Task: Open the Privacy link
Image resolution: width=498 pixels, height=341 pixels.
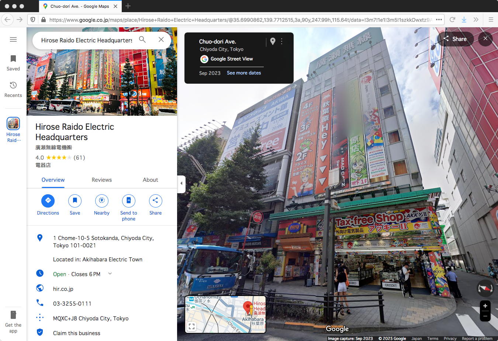Action: [450, 338]
